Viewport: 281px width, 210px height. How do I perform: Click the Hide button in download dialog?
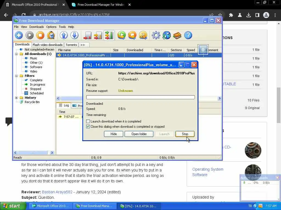113,134
